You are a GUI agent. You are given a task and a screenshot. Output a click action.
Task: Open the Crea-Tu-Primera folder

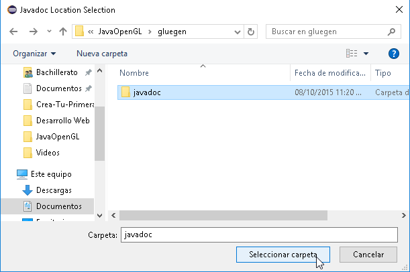coord(58,105)
